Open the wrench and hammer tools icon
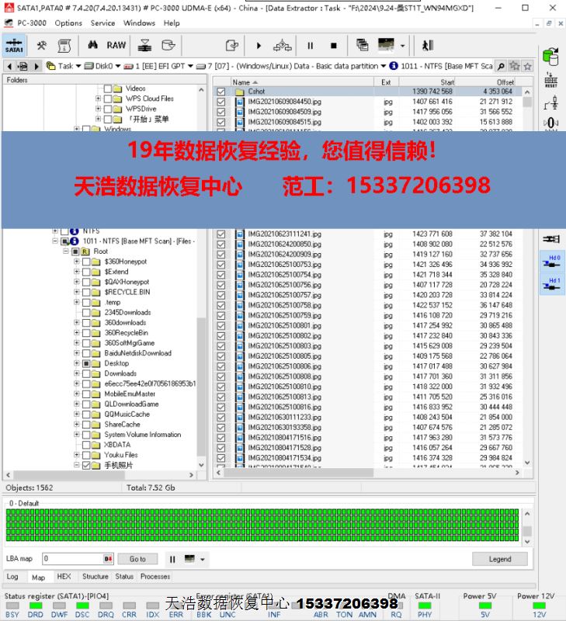 coord(41,45)
